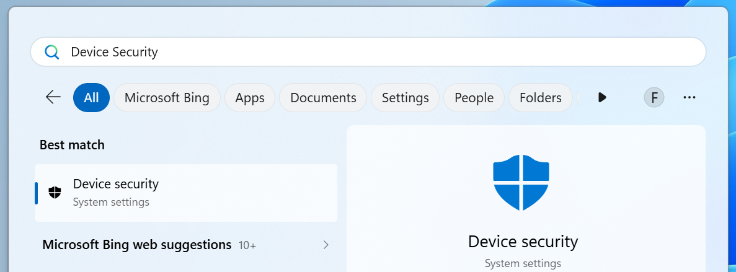736x272 pixels.
Task: Switch to the Folders filter
Action: click(540, 97)
